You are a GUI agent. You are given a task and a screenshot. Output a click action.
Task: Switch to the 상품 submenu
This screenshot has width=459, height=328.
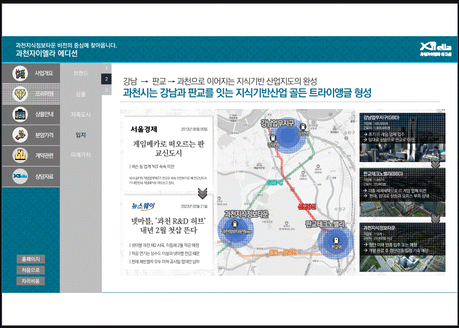pos(81,94)
